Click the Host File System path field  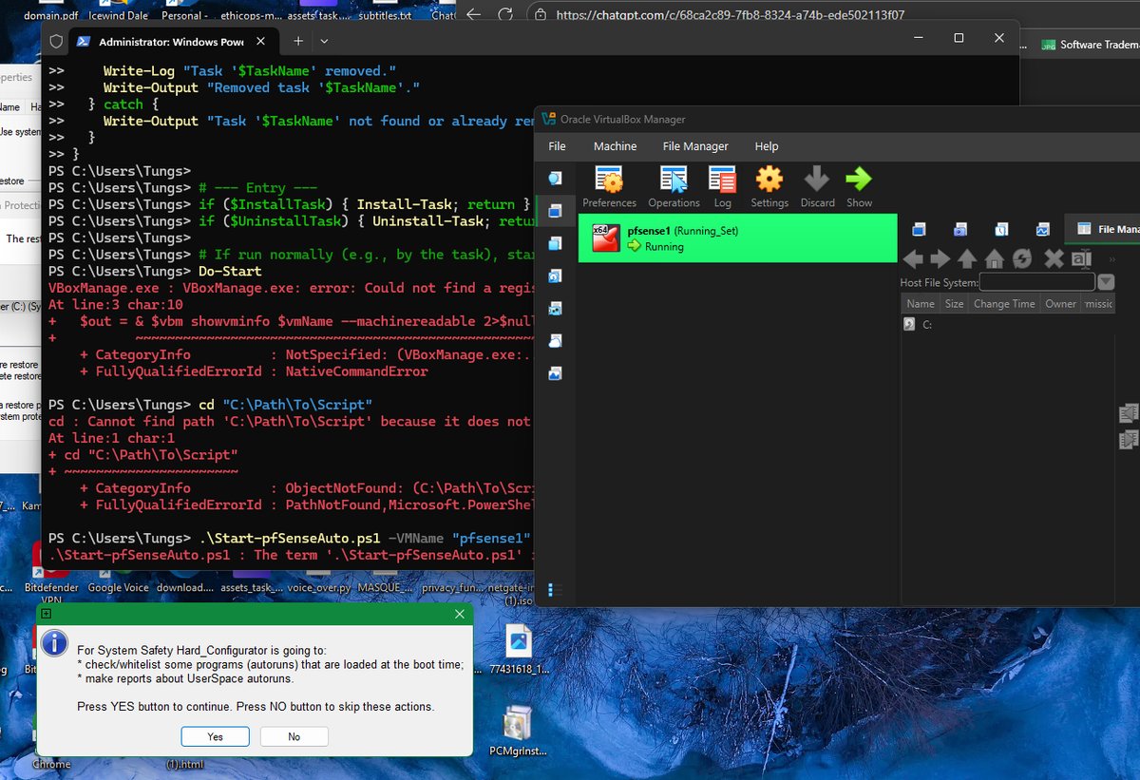pyautogui.click(x=1036, y=282)
